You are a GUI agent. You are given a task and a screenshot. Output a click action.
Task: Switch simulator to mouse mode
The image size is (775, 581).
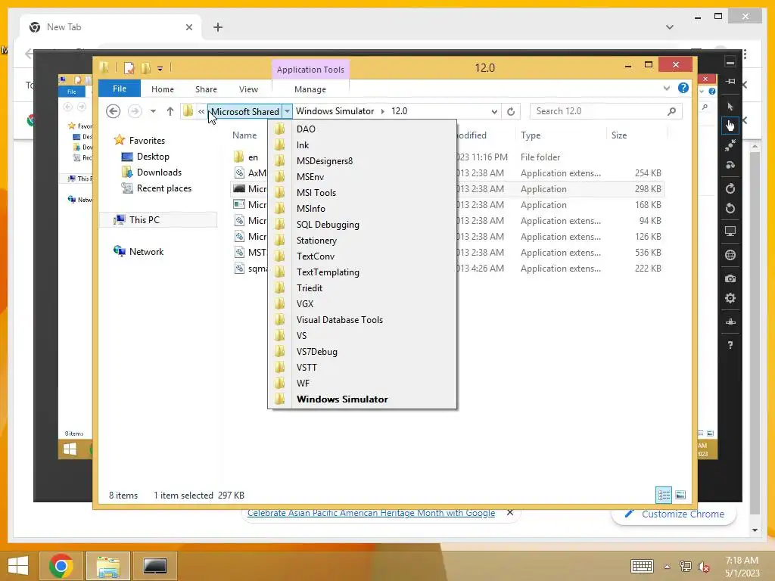[x=730, y=106]
